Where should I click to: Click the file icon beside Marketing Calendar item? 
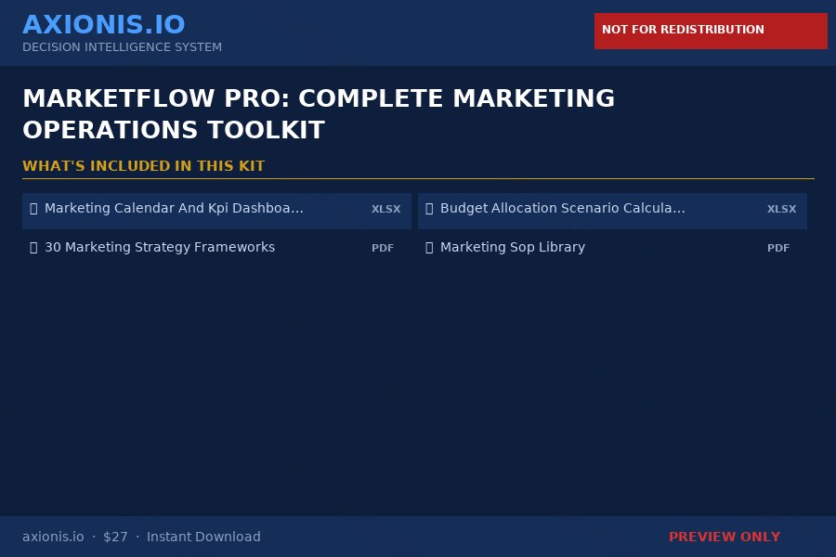[34, 208]
